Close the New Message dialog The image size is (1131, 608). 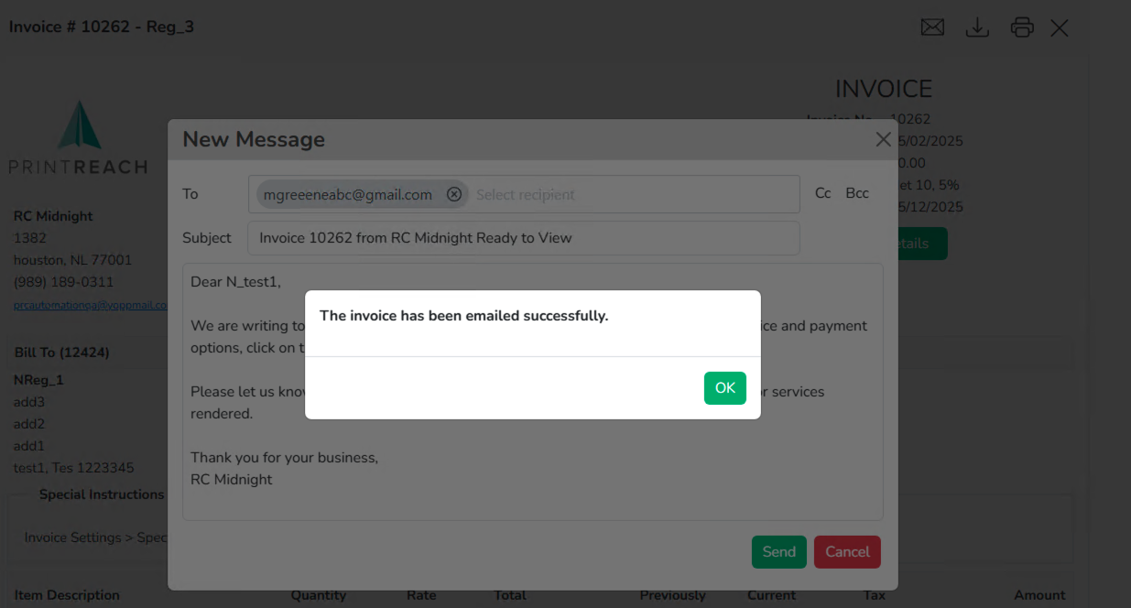[883, 139]
